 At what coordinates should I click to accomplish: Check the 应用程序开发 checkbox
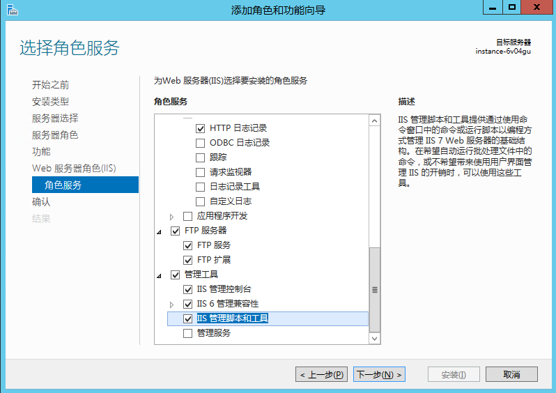coord(187,216)
